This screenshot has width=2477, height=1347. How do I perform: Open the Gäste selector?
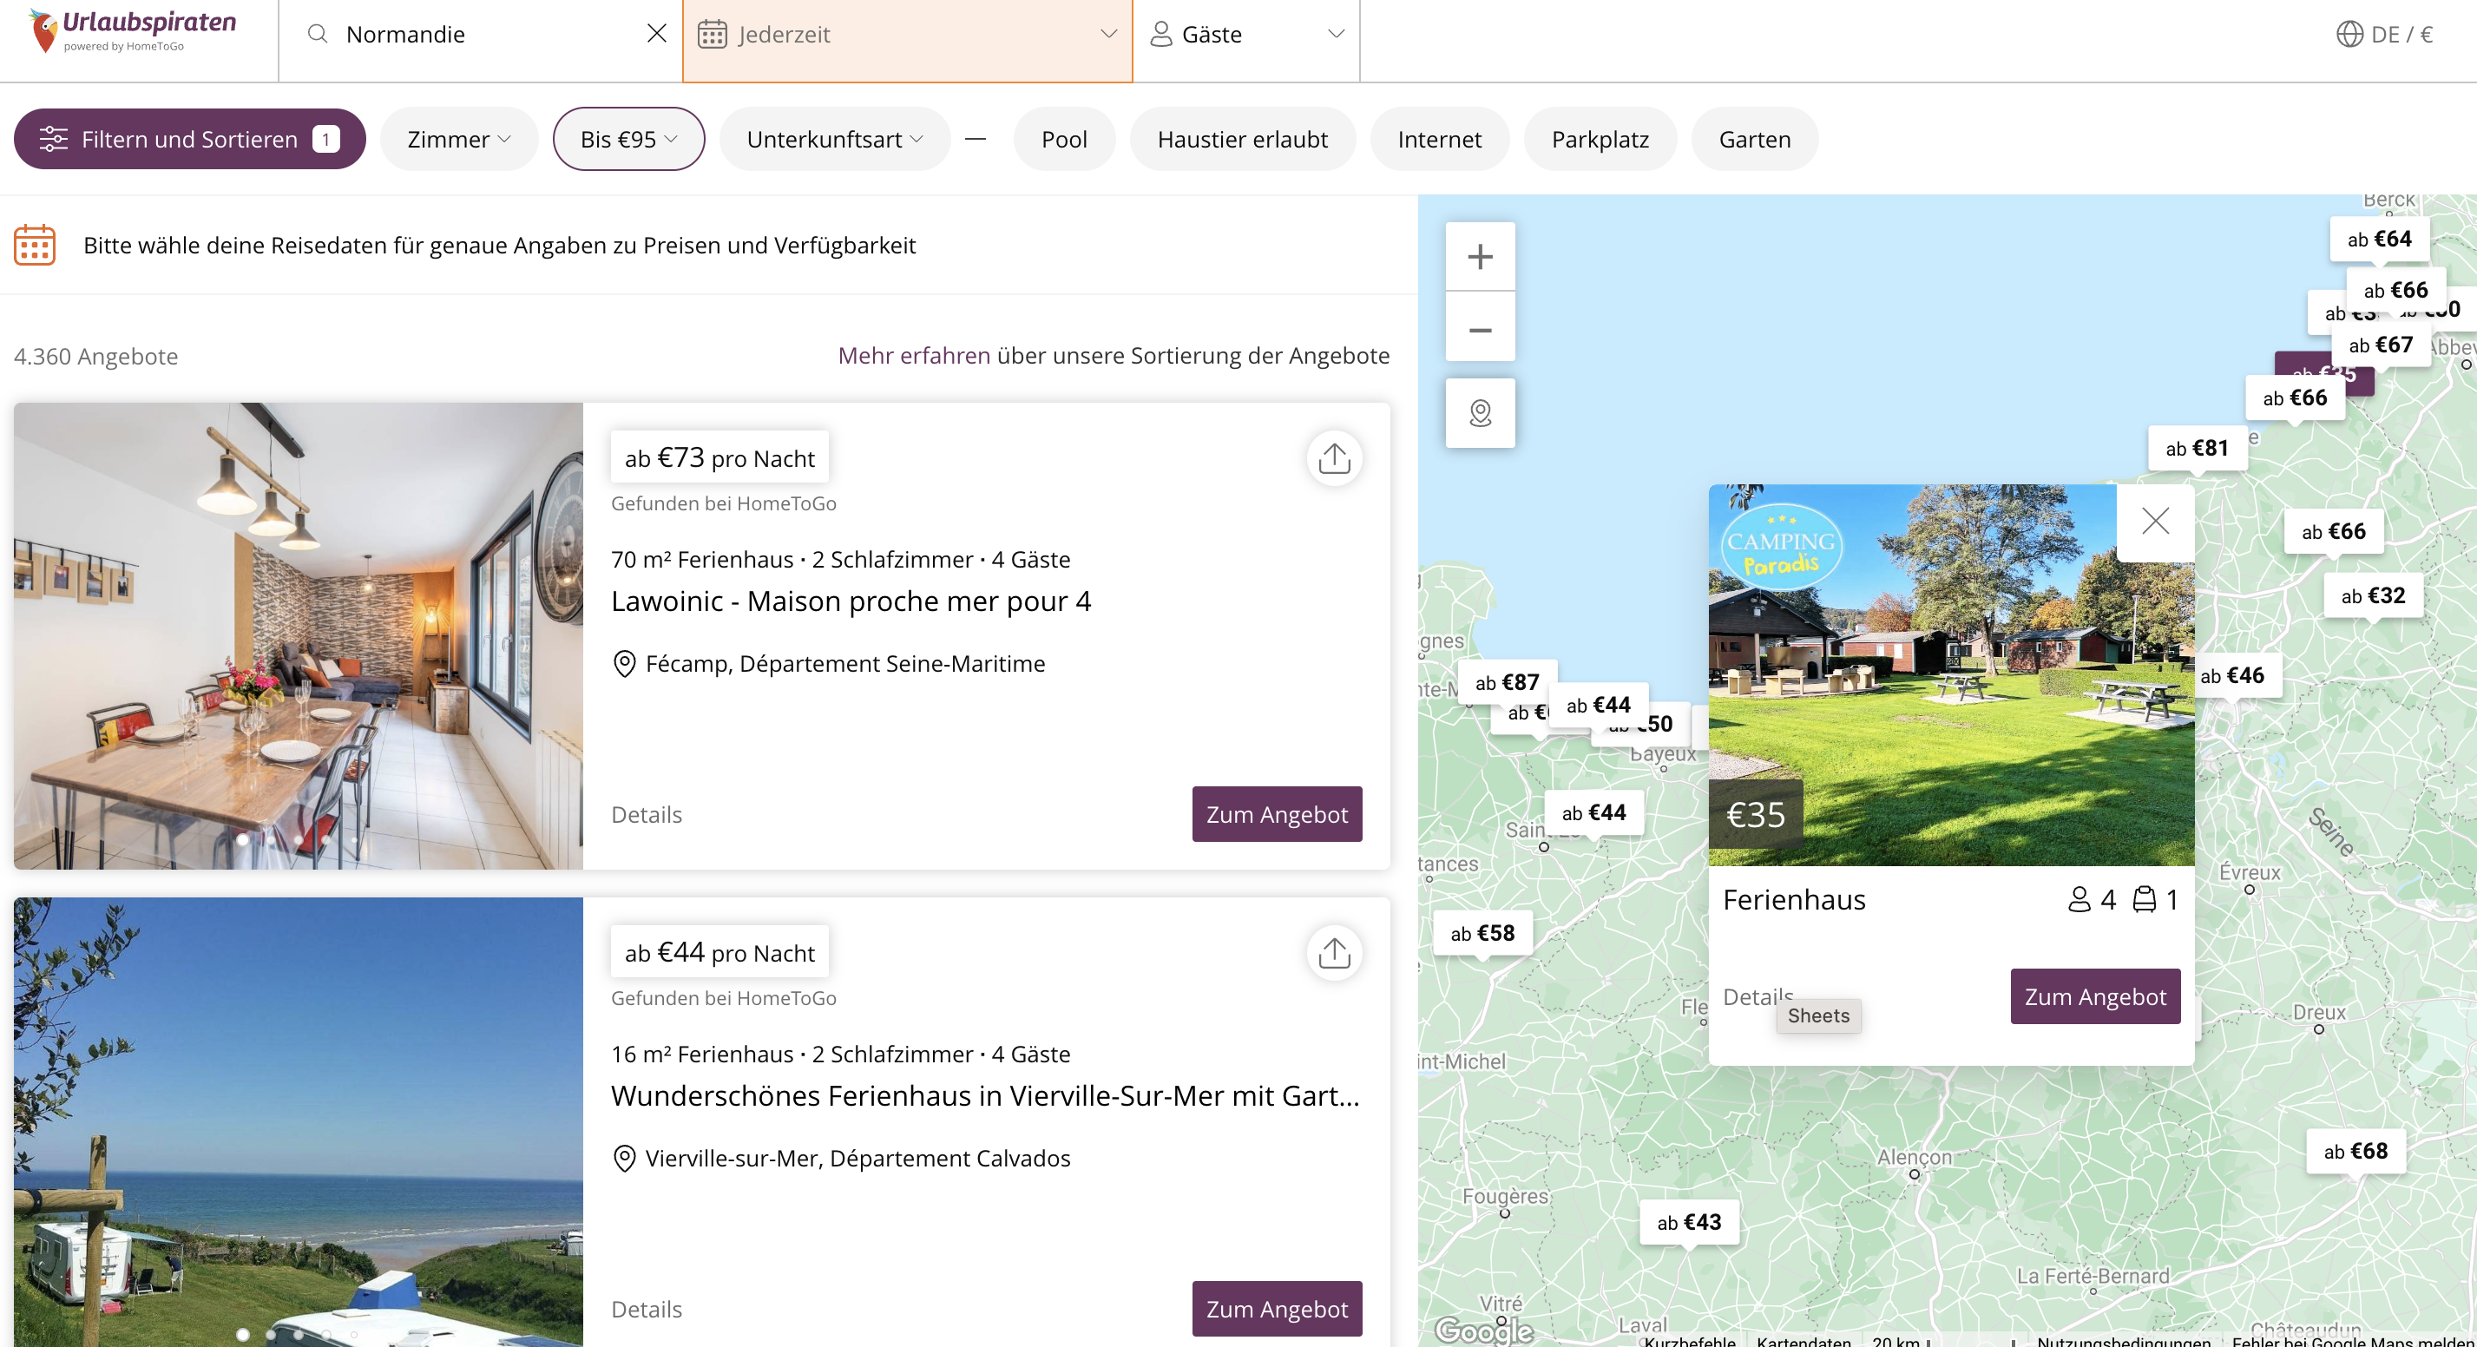[1246, 35]
